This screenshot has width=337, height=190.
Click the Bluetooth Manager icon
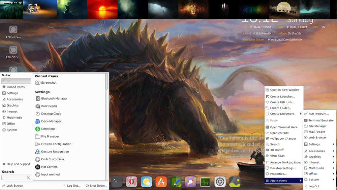[x=38, y=98]
